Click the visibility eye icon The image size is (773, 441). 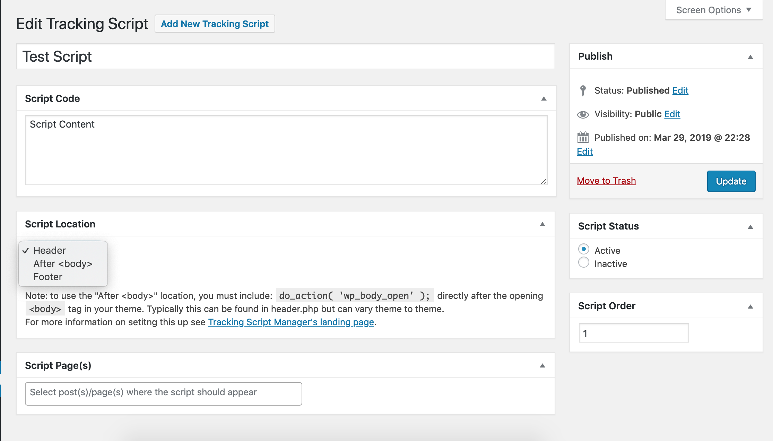[583, 114]
